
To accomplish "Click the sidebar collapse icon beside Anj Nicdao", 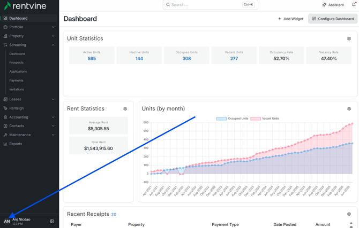I will pos(52,221).
